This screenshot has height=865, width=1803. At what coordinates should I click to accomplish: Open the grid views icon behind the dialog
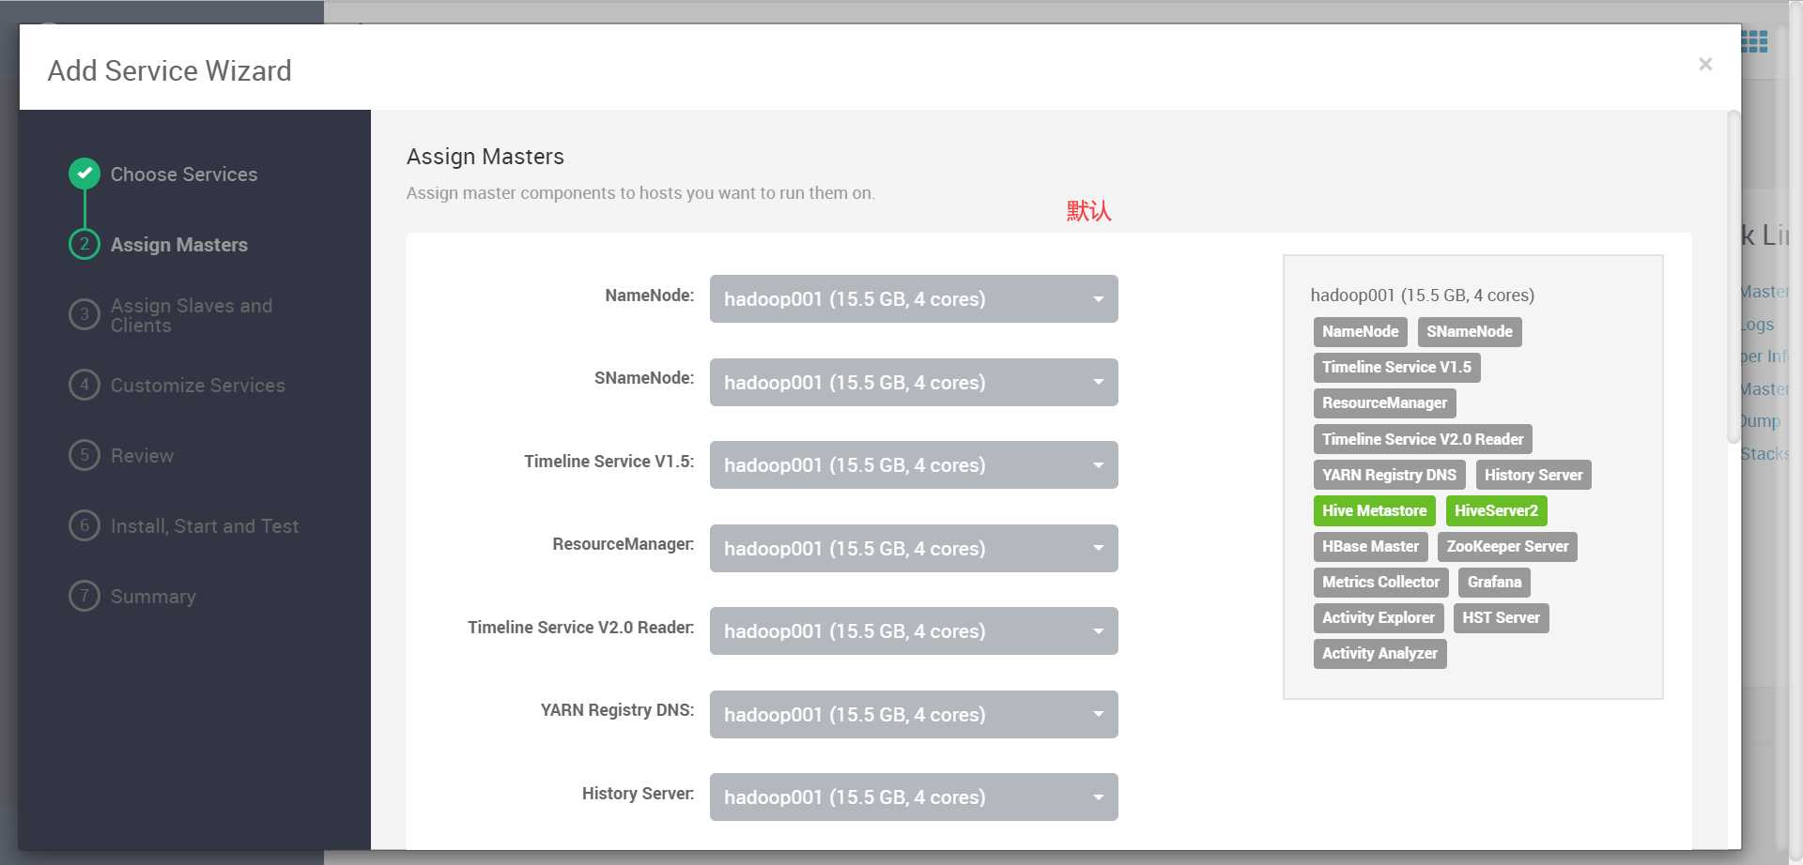(x=1754, y=41)
